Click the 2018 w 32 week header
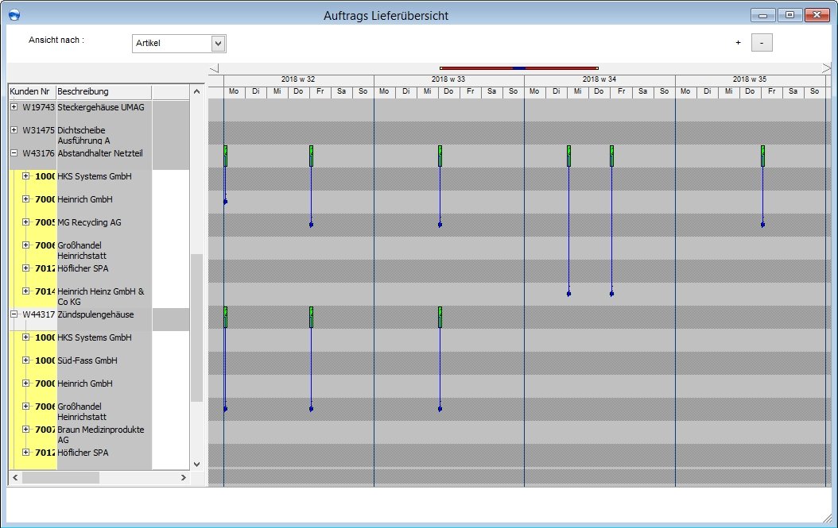 point(298,79)
